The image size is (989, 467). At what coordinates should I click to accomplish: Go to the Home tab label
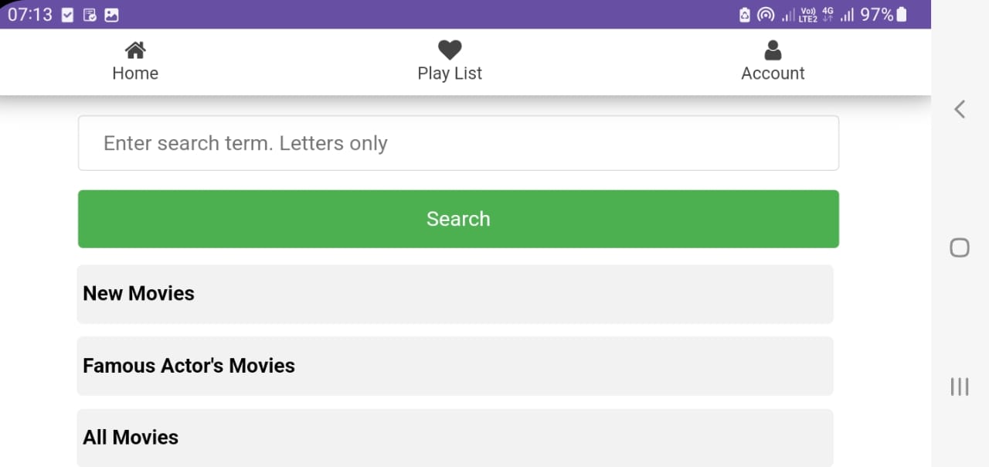[135, 73]
